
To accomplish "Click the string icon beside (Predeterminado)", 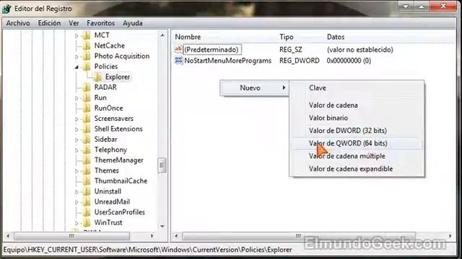I will [x=178, y=49].
